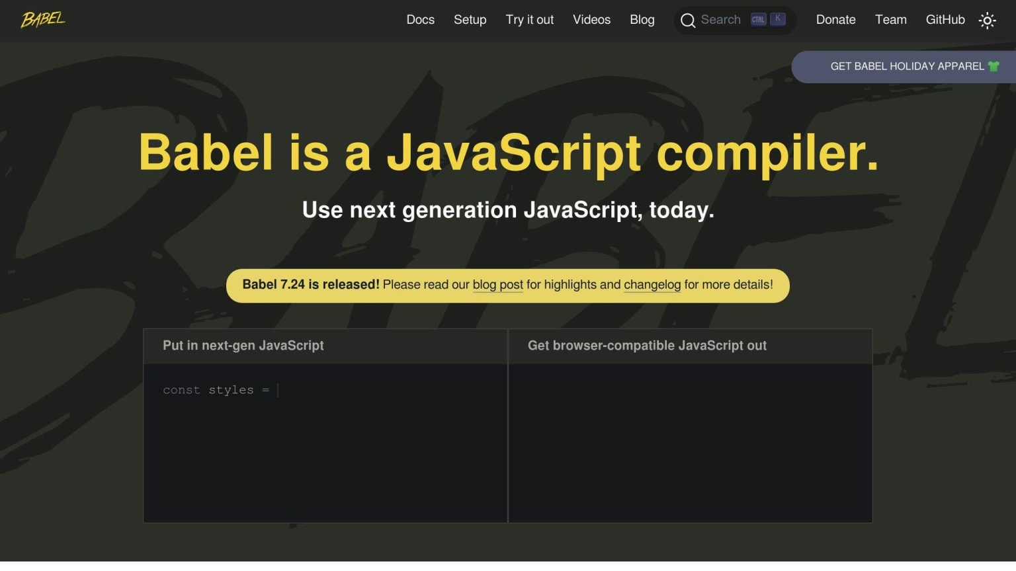Open the changelog link in announcement

pyautogui.click(x=652, y=285)
